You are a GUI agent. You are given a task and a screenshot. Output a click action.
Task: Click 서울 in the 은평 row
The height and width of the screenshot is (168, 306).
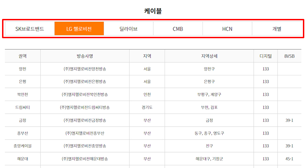tap(147, 82)
